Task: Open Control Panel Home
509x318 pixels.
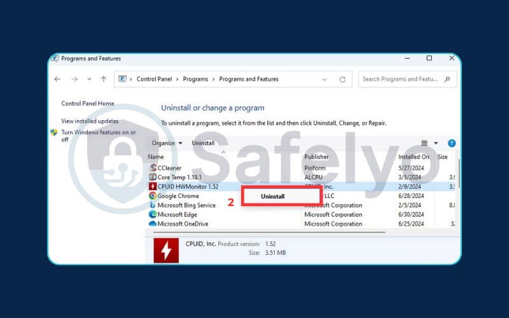Action: [88, 104]
